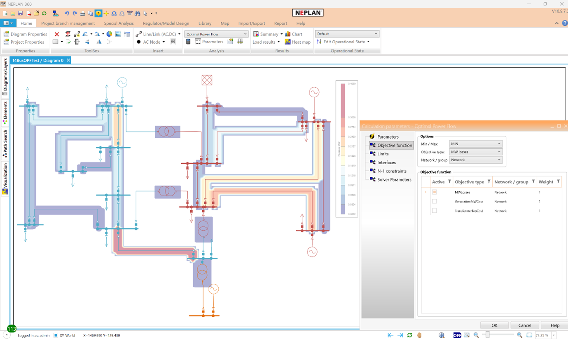Expand the Objective type MW losses dropdown
The width and height of the screenshot is (568, 339).
point(475,152)
